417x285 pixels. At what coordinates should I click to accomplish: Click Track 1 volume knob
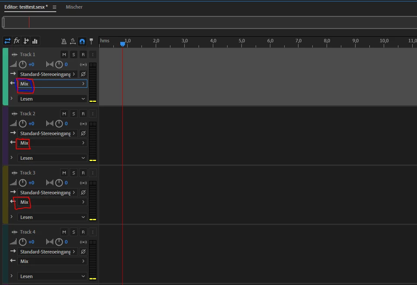point(22,64)
